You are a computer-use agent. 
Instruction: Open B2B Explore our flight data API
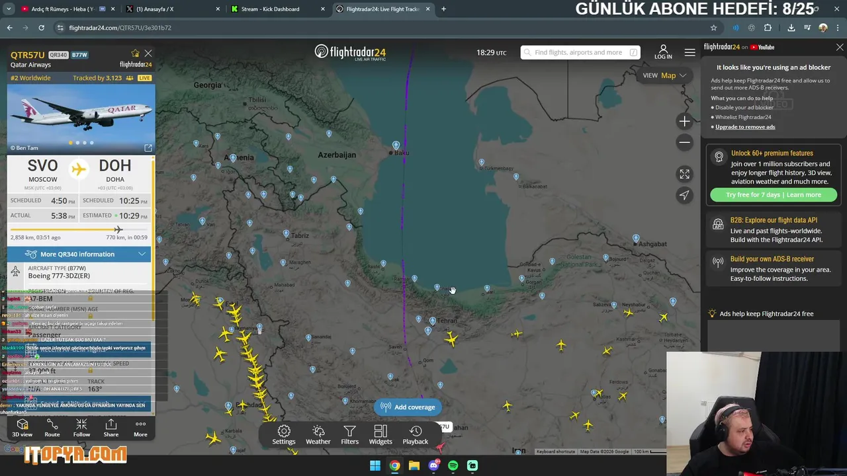[x=774, y=230]
